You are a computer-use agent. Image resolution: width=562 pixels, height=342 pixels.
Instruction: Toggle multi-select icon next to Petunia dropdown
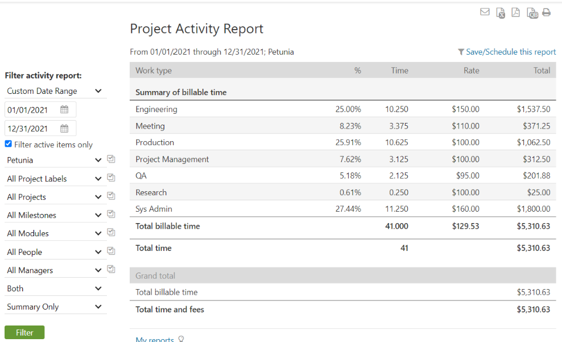(111, 160)
